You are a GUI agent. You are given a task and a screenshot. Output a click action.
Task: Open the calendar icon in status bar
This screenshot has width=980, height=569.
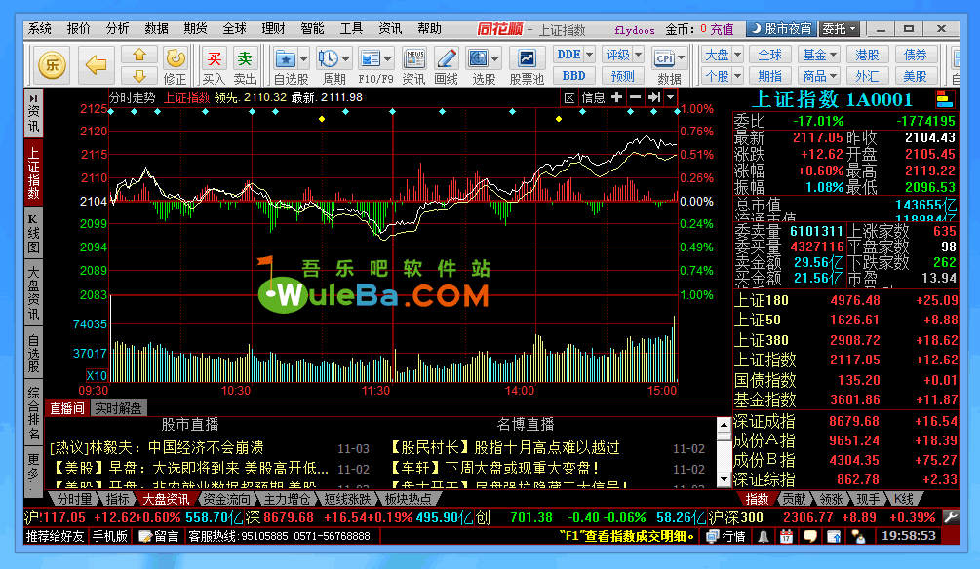point(786,536)
